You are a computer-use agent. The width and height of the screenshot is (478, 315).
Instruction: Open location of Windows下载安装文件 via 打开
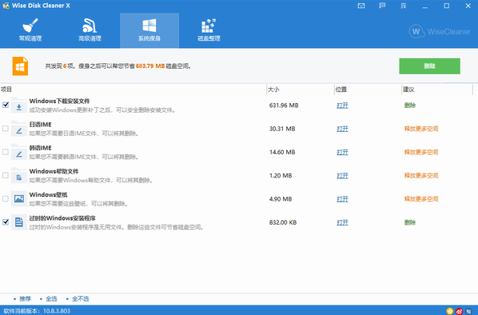click(x=342, y=106)
